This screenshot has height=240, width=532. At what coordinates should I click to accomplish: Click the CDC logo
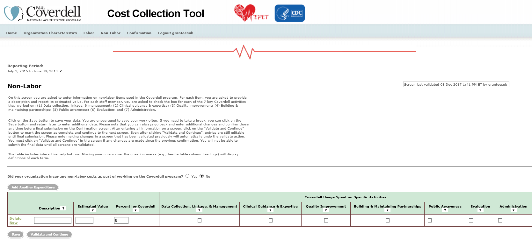click(289, 13)
